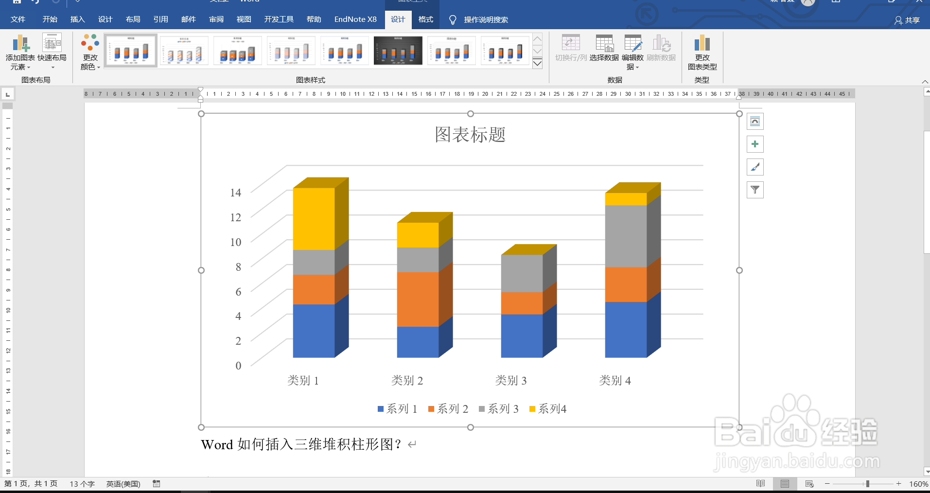Click the Chart Elements plus icon beside chart
The height and width of the screenshot is (493, 930).
[755, 144]
